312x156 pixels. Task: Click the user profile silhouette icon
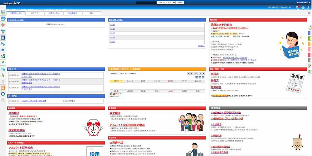tap(309, 8)
